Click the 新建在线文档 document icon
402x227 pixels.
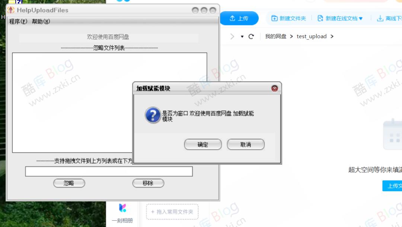coord(320,18)
